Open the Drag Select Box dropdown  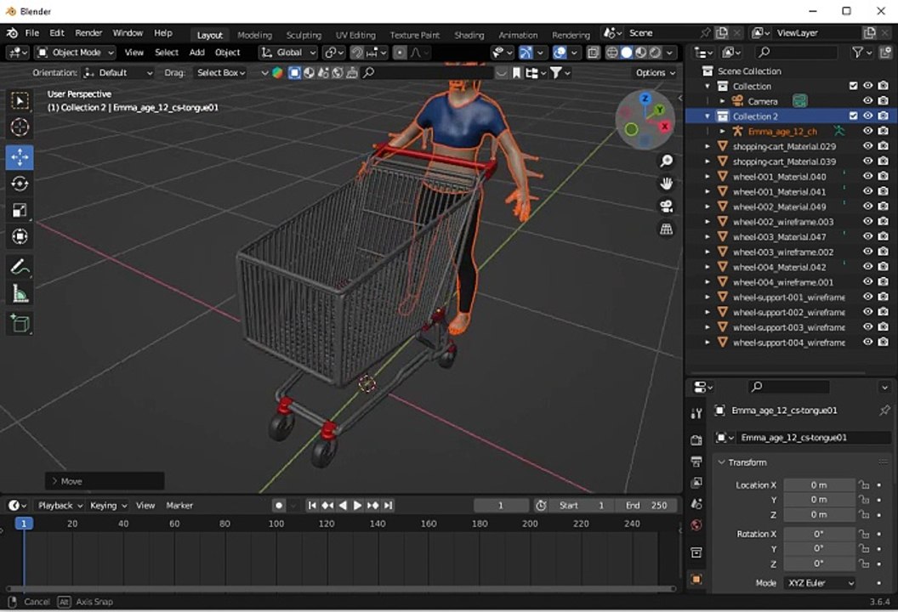tap(221, 73)
